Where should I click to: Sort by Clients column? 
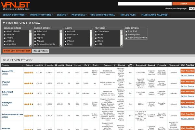[121, 65]
